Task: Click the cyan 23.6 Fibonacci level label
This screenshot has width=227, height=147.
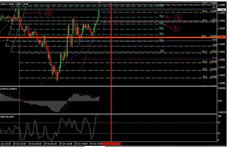Action: tap(161, 40)
